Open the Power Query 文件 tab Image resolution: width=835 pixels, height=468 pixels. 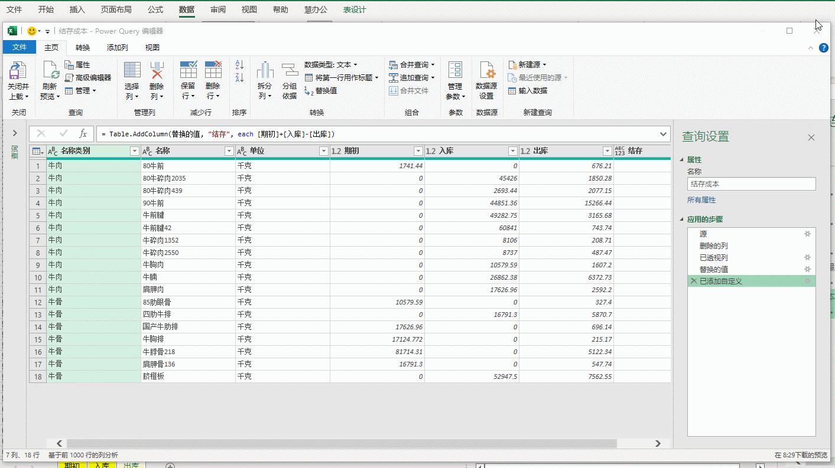coord(20,48)
